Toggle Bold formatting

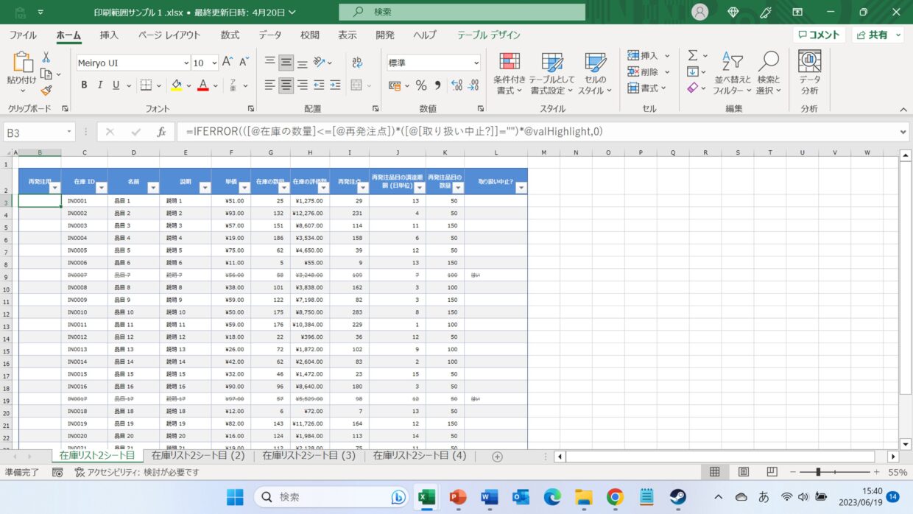point(84,85)
